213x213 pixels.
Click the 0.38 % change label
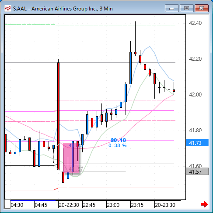point(118,145)
